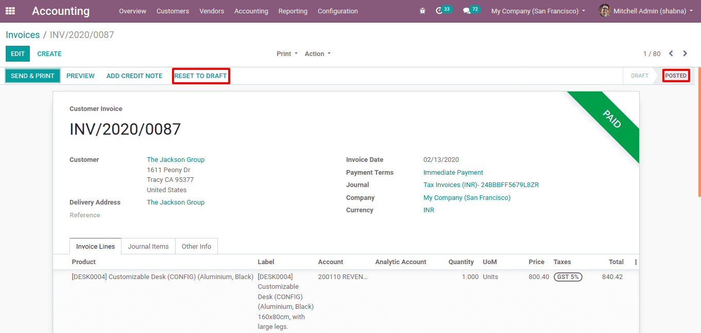The height and width of the screenshot is (333, 701).
Task: Click invoice number heading INV/2020/0087
Action: pos(125,129)
